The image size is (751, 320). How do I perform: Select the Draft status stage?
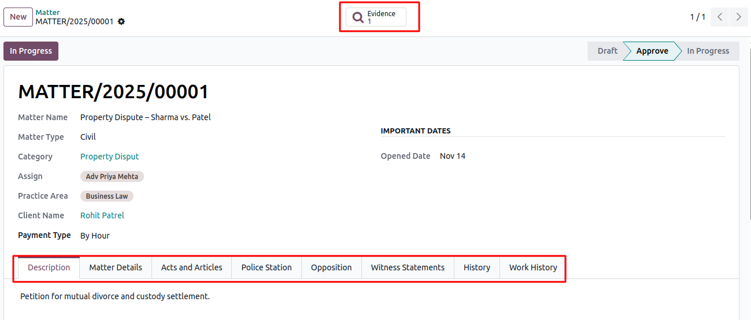(x=607, y=51)
